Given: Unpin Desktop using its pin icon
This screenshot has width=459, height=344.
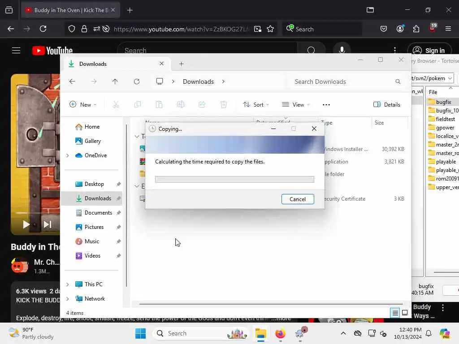Looking at the screenshot, I should point(118,184).
